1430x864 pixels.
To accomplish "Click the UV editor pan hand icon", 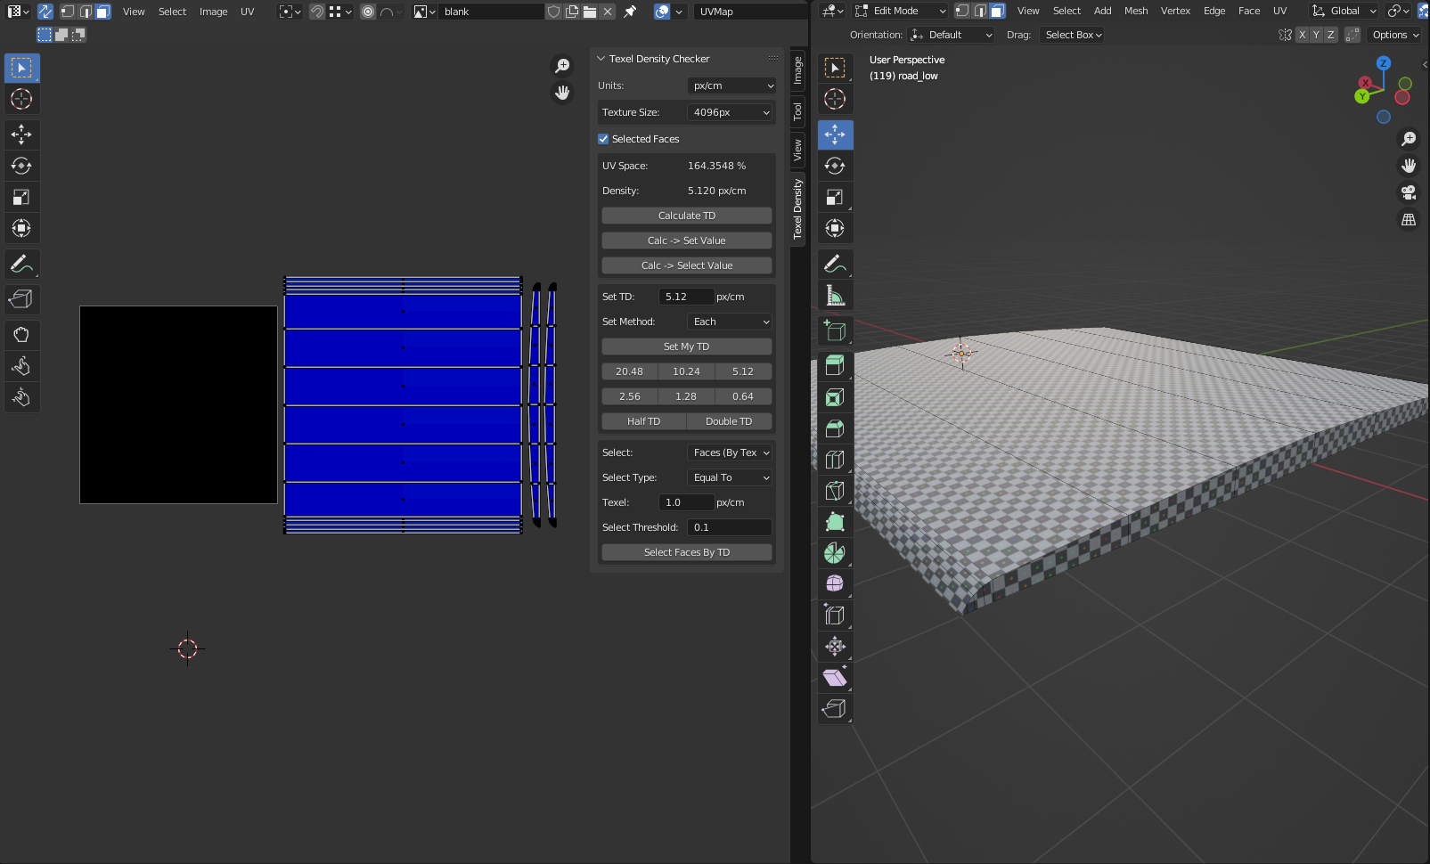I will click(562, 93).
